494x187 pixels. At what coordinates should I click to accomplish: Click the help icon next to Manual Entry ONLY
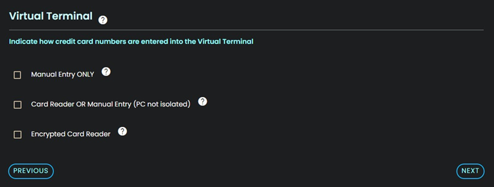point(106,72)
